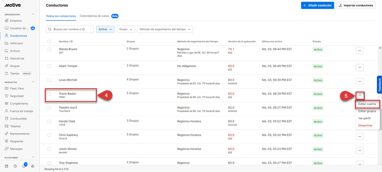Switch to Todos los conductores tab
The image size is (382, 172).
click(61, 16)
